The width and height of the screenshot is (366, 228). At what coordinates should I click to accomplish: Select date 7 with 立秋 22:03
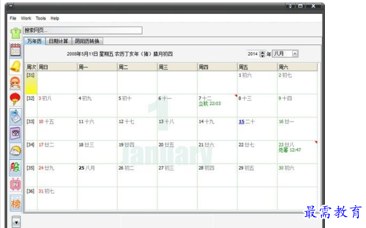point(217,106)
